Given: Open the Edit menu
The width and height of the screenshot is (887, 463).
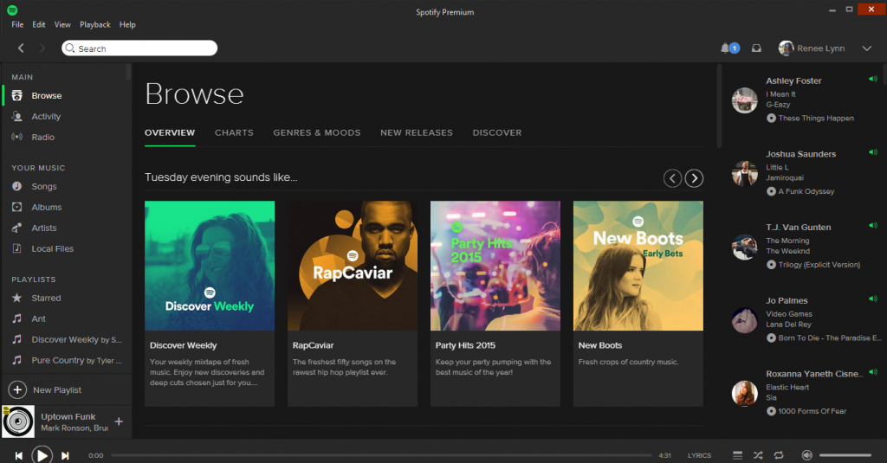Looking at the screenshot, I should (38, 24).
